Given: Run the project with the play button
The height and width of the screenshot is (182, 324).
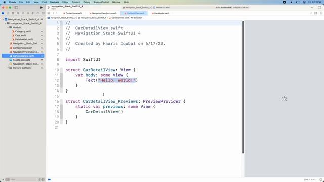Looking at the screenshot, I should coord(42,8).
